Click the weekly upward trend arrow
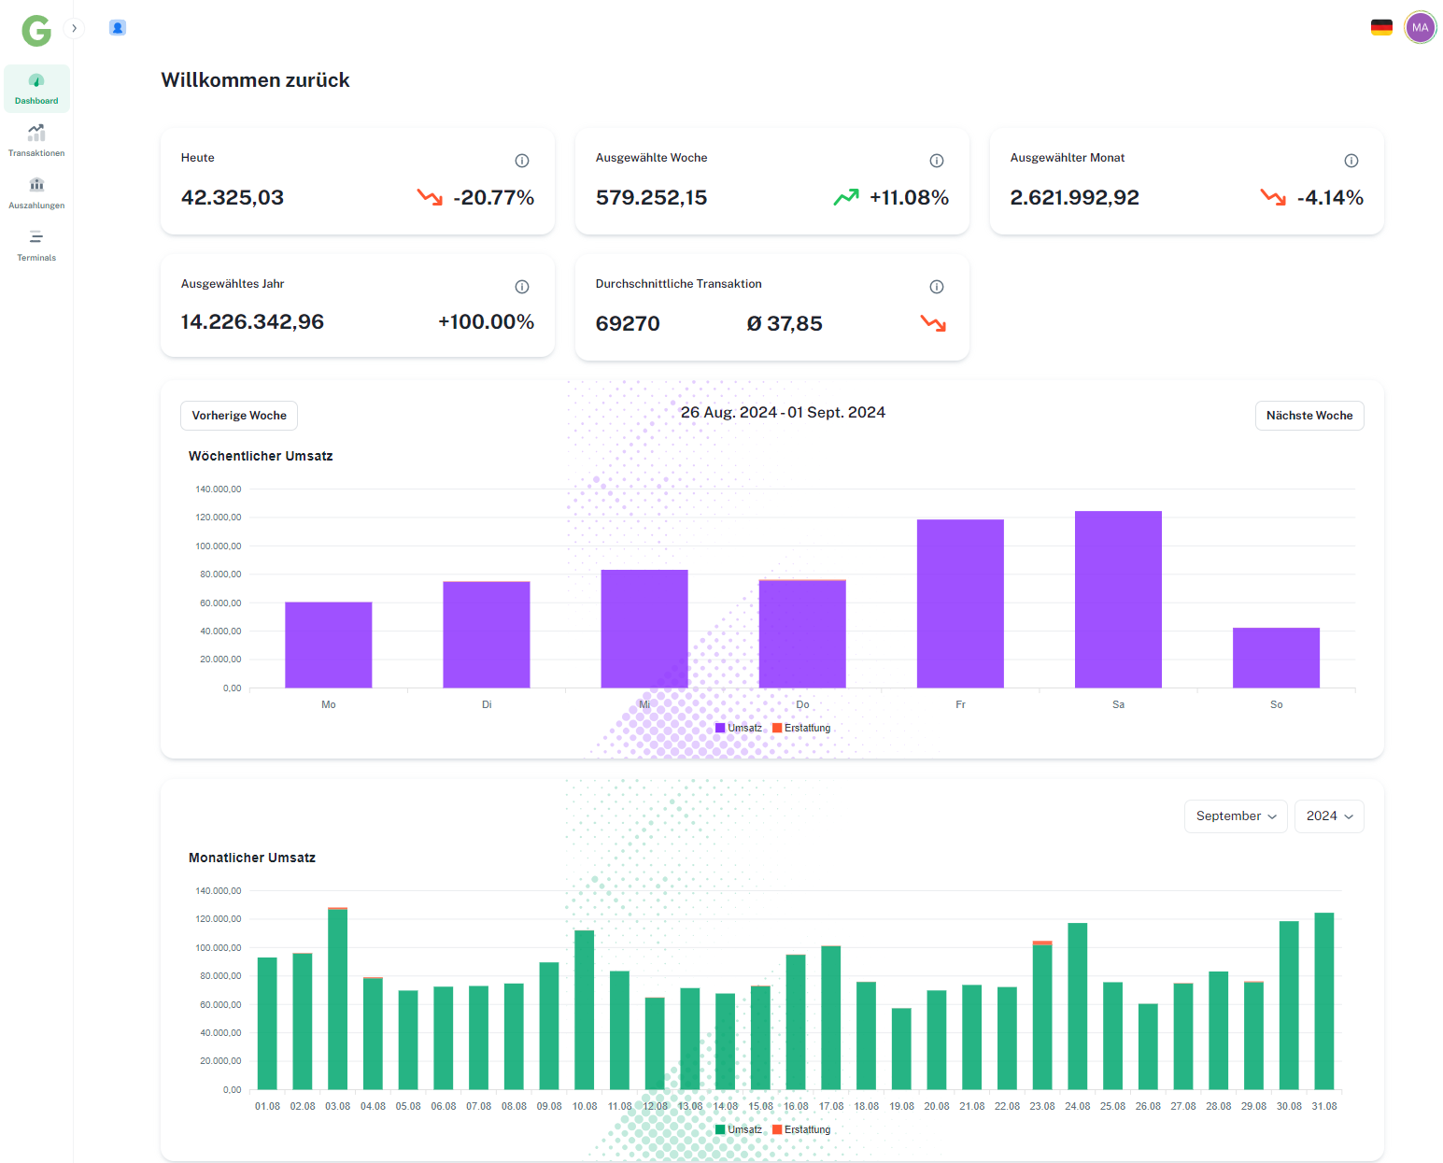 846,197
